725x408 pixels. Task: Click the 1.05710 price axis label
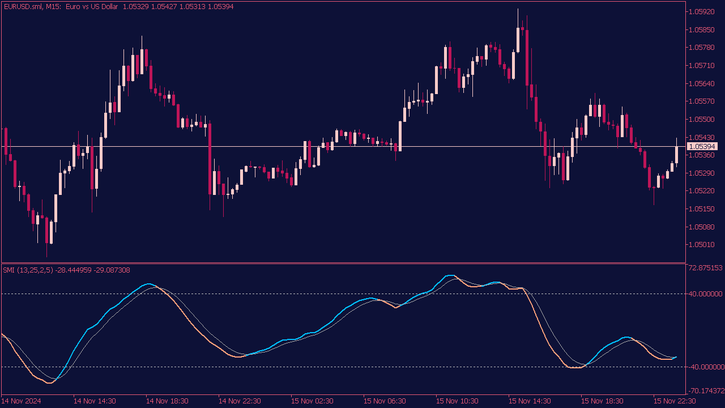tap(701, 66)
